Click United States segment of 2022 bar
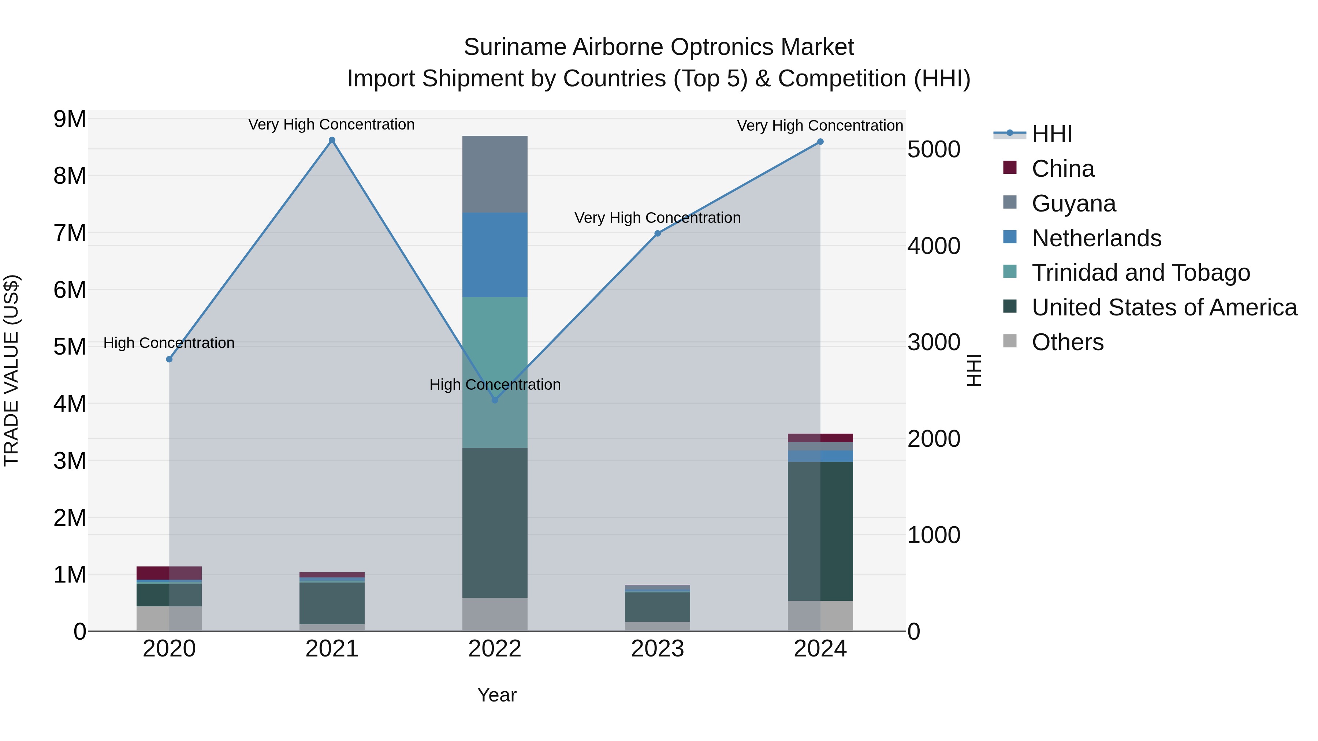Viewport: 1318px width, 741px height. tap(495, 523)
